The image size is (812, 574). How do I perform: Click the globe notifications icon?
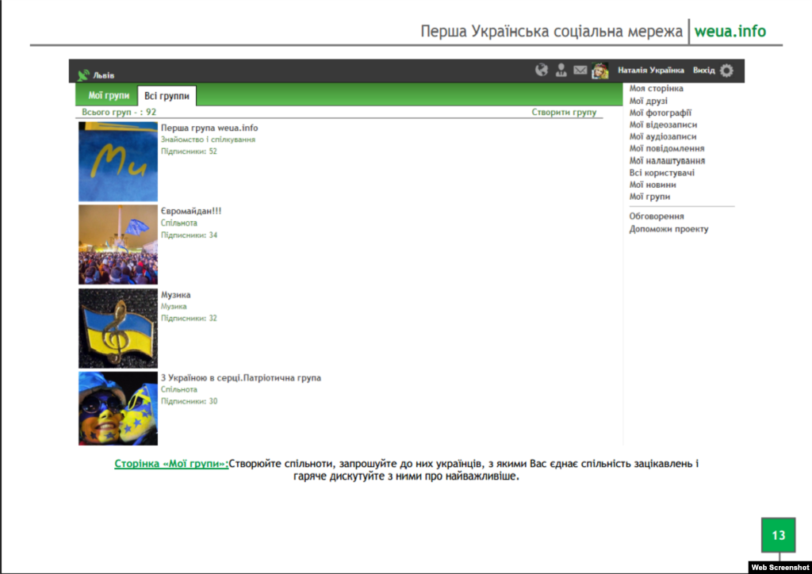pyautogui.click(x=542, y=71)
